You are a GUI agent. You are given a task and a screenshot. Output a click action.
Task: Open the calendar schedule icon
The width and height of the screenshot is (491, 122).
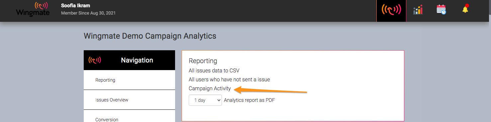pos(441,9)
